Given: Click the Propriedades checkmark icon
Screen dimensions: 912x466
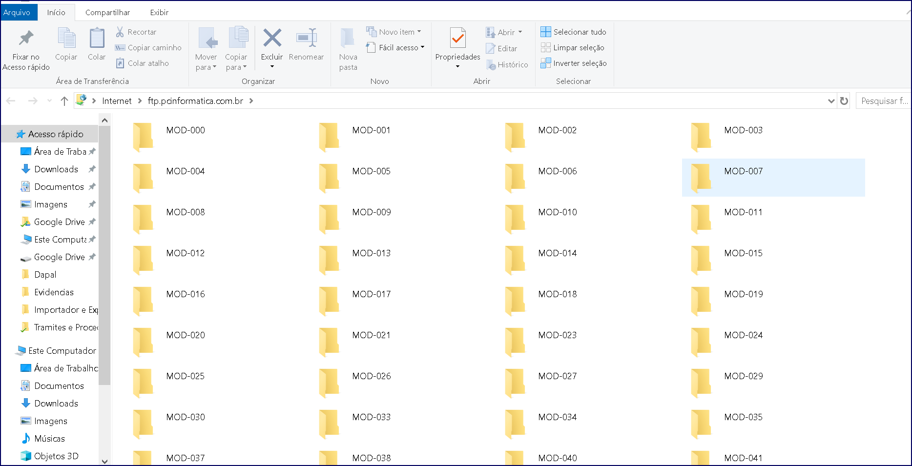Looking at the screenshot, I should click(458, 38).
